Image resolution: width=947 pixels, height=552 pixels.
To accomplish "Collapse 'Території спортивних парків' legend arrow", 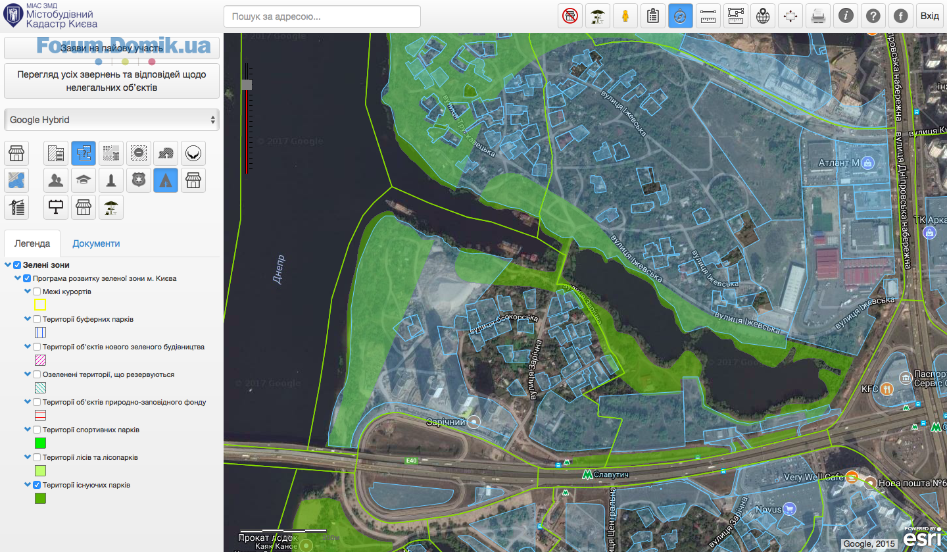I will (27, 430).
